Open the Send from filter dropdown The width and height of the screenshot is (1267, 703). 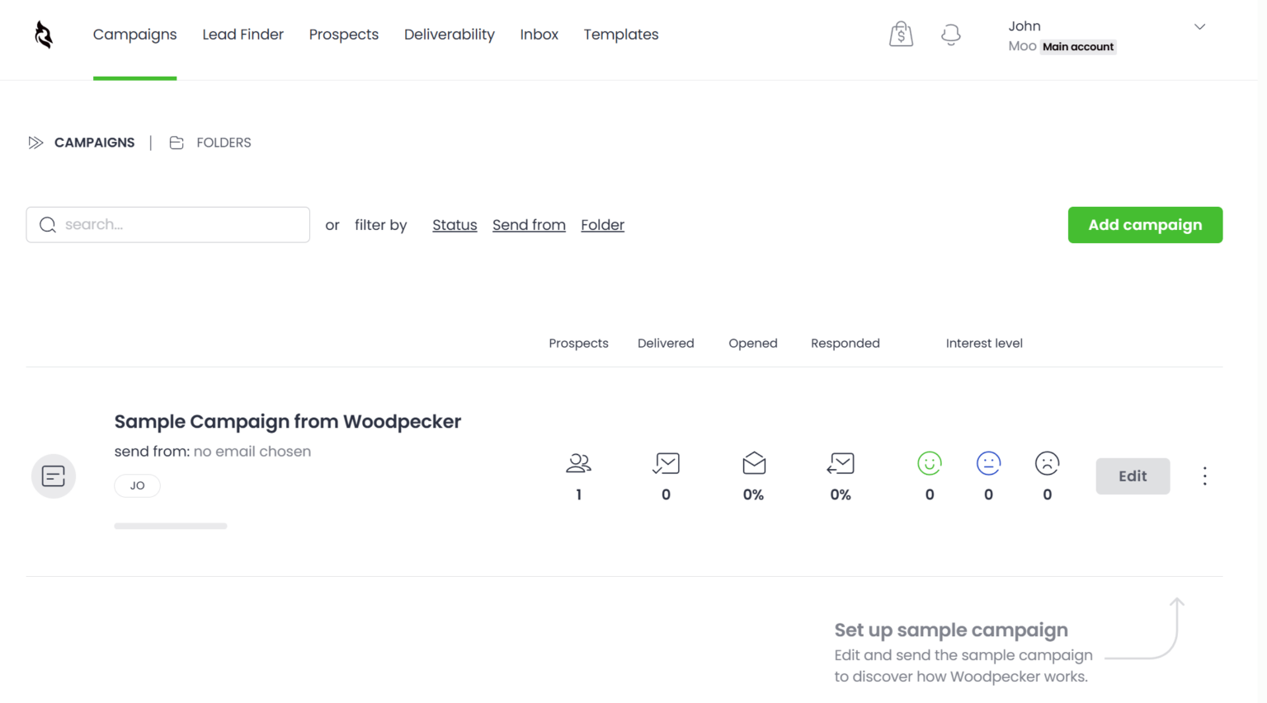[x=529, y=225]
